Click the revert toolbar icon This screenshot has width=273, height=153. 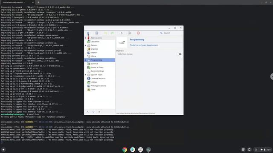tap(122, 33)
